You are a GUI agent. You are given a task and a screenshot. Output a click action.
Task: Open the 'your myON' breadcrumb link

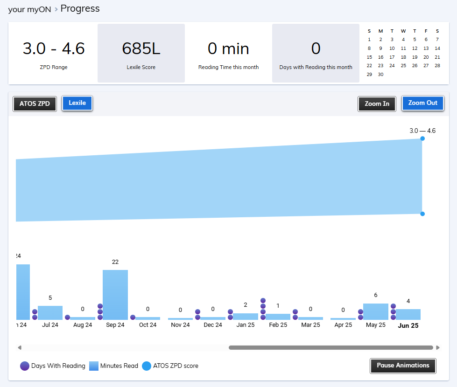pyautogui.click(x=29, y=9)
